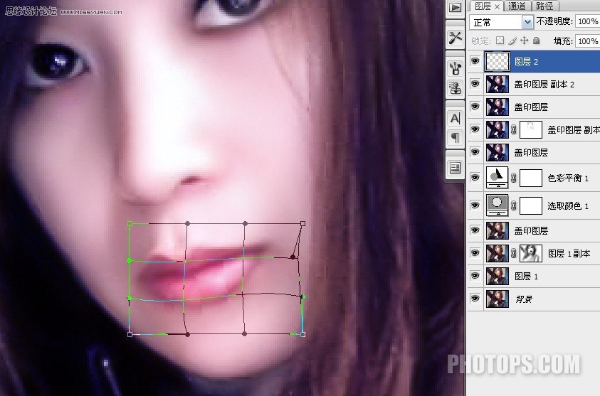This screenshot has width=600, height=396.
Task: Toggle lock position arrows icon
Action: [x=525, y=40]
